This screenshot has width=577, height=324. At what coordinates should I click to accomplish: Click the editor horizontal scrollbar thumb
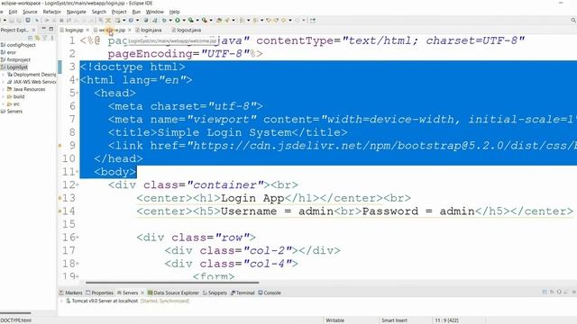pos(172,283)
